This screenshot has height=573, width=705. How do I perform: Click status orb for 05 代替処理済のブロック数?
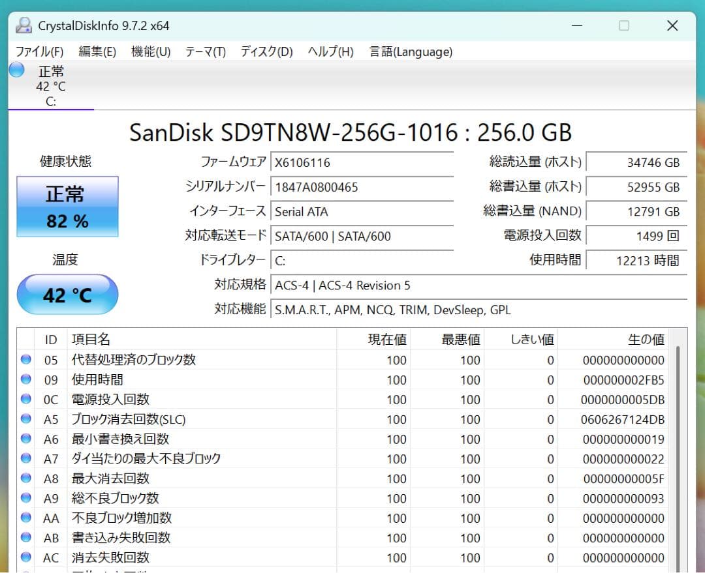click(26, 359)
